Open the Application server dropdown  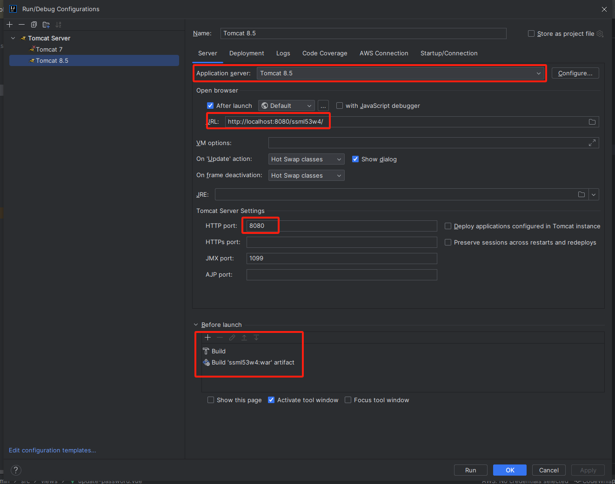tap(401, 73)
